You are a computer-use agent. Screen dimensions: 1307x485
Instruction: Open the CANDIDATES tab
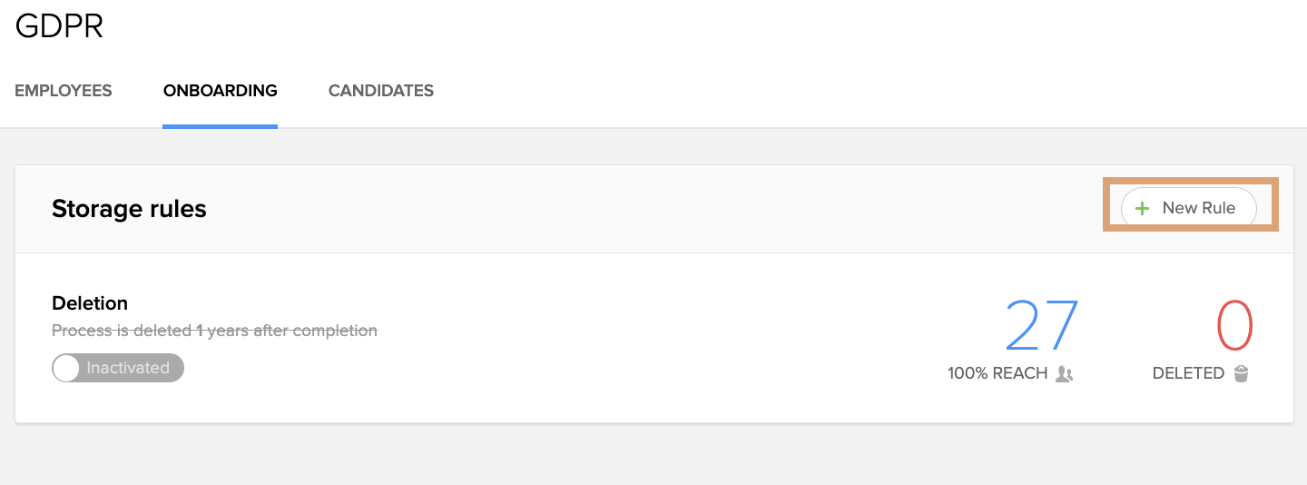[381, 91]
